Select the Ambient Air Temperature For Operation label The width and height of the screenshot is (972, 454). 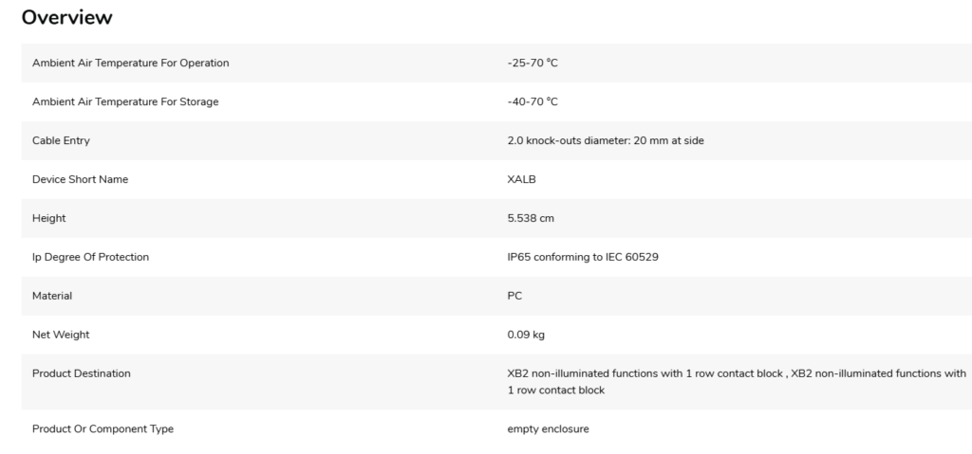[x=130, y=64]
